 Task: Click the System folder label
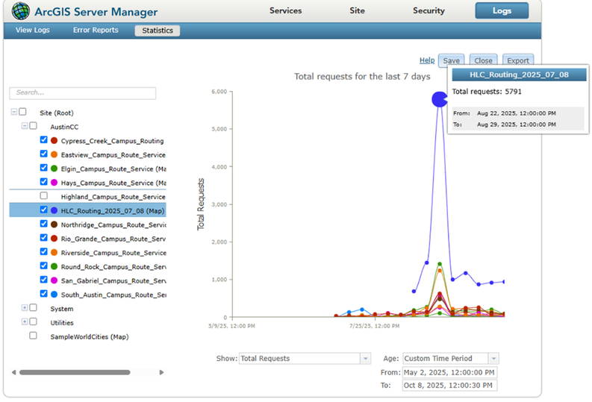pyautogui.click(x=62, y=309)
